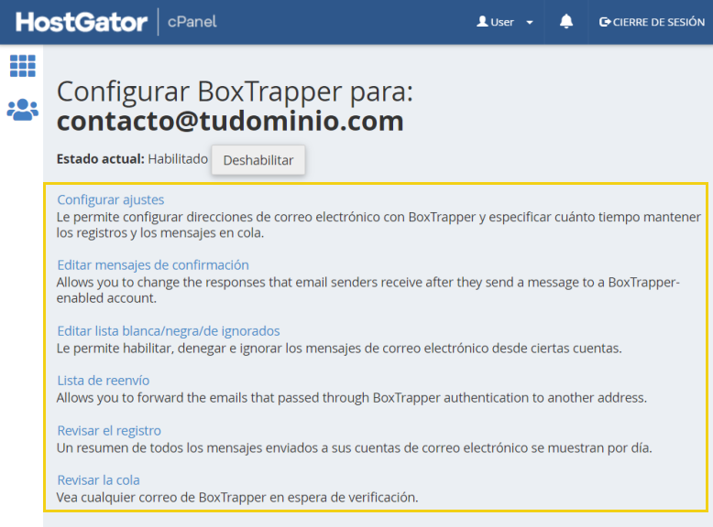Open the user manager people icon
The image size is (713, 527).
[x=23, y=110]
